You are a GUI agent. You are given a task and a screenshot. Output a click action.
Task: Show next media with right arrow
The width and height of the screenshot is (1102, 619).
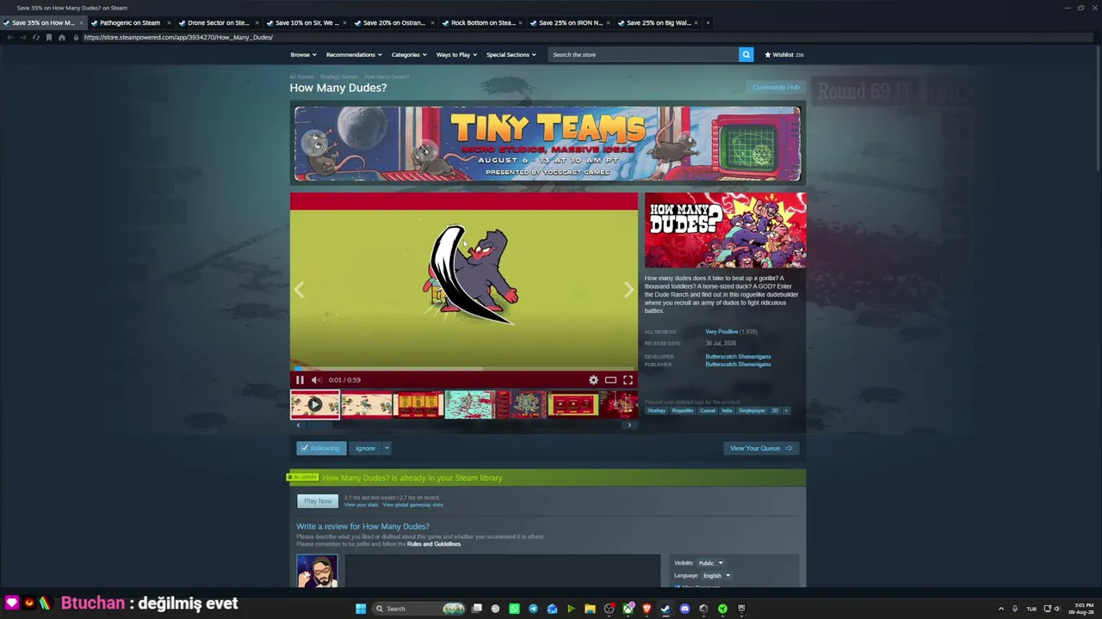[628, 290]
